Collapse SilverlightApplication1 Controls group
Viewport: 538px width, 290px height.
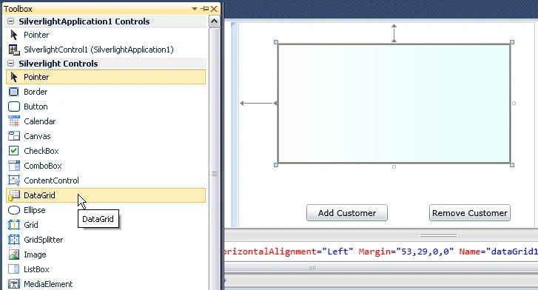(10, 21)
